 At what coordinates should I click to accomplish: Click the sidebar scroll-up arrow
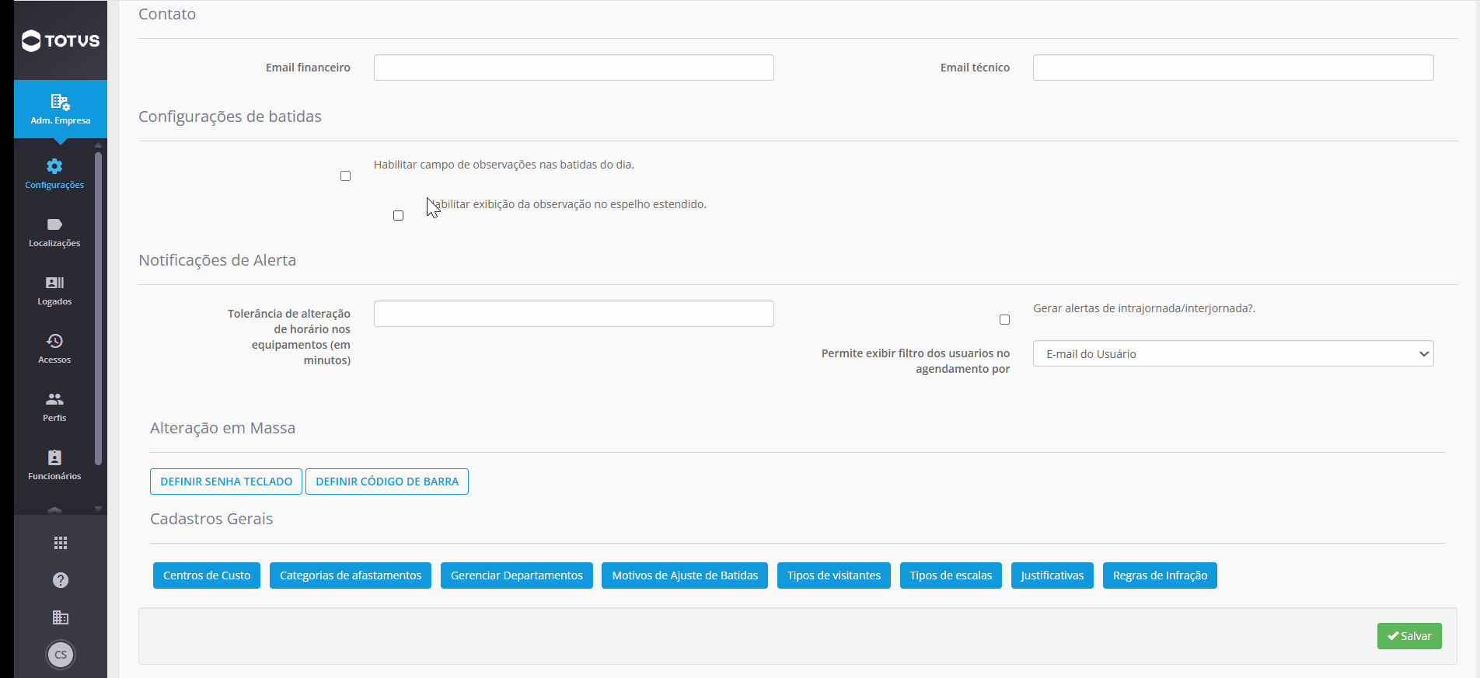click(x=98, y=145)
